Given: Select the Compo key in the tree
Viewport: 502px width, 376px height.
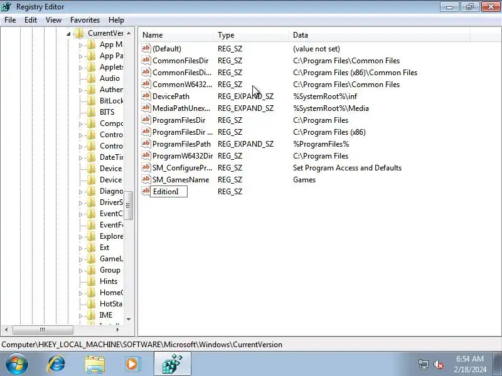Looking at the screenshot, I should 111,123.
